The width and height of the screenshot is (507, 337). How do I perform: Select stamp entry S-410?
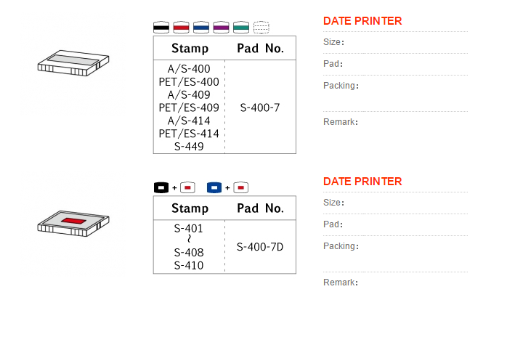189,266
